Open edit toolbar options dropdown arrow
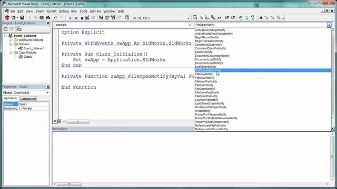The width and height of the screenshot is (337, 189). [283, 18]
